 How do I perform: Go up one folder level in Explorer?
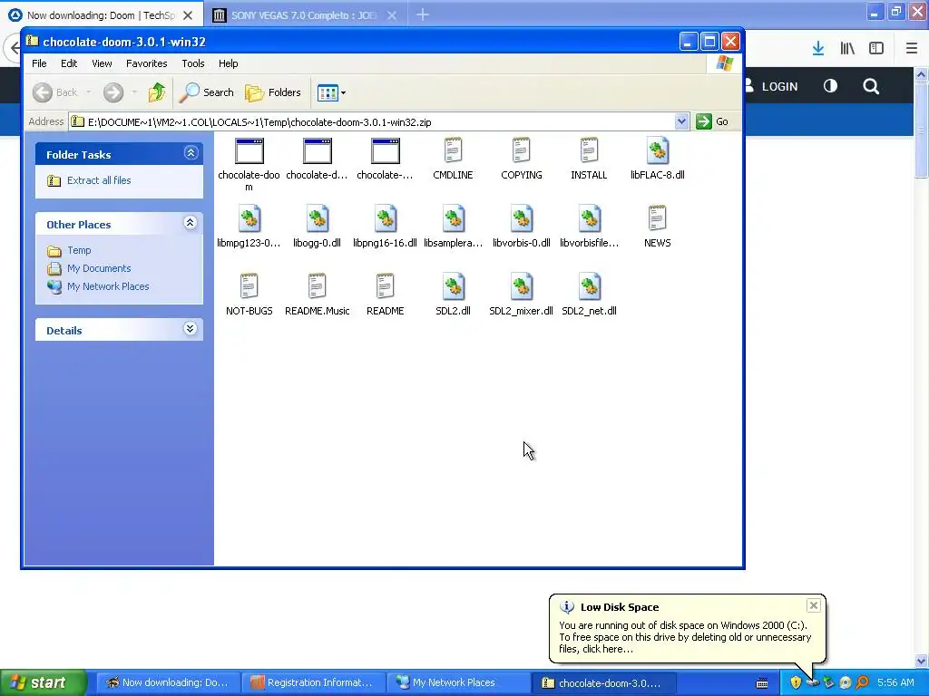(157, 92)
